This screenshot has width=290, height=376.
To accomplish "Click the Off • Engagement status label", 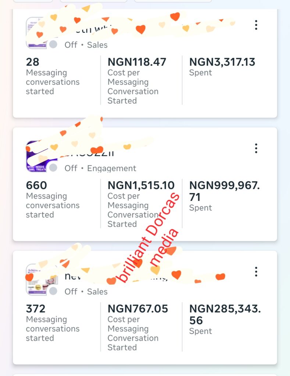I will (100, 168).
